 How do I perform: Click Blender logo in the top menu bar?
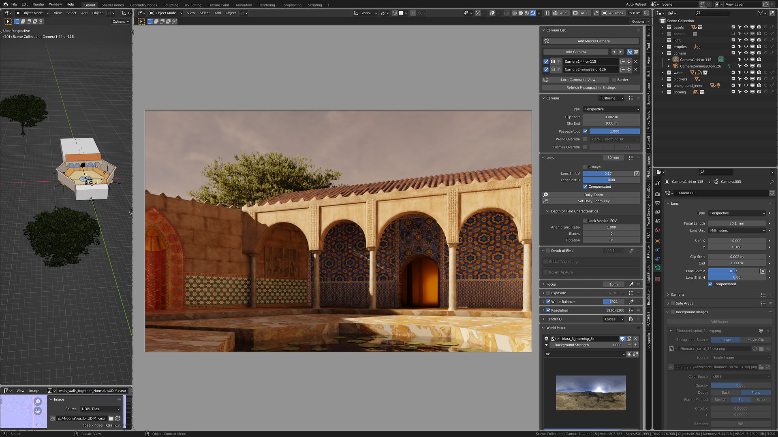pyautogui.click(x=5, y=4)
